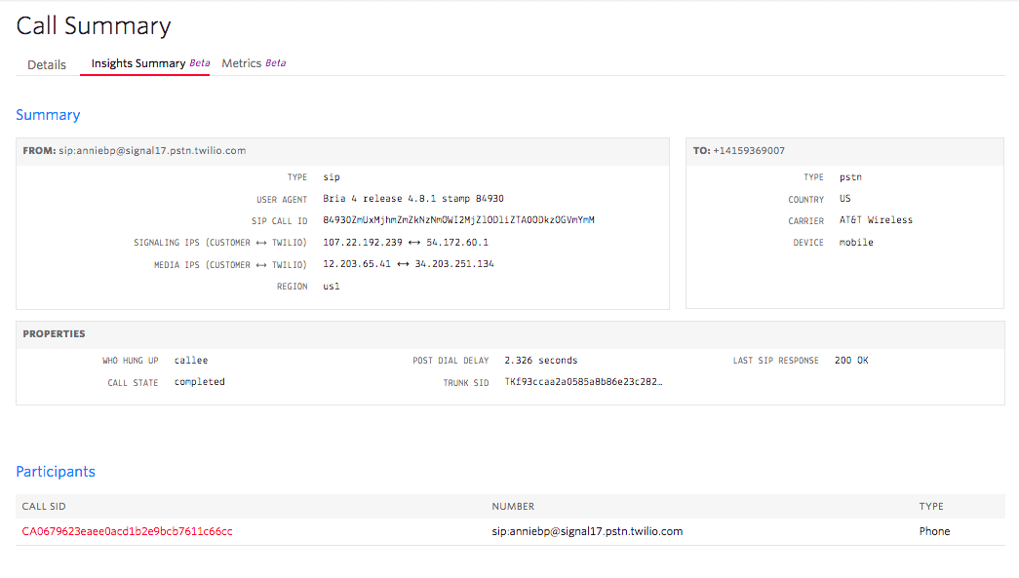The image size is (1019, 578).
Task: Click the SIP Call ID string
Action: point(458,220)
